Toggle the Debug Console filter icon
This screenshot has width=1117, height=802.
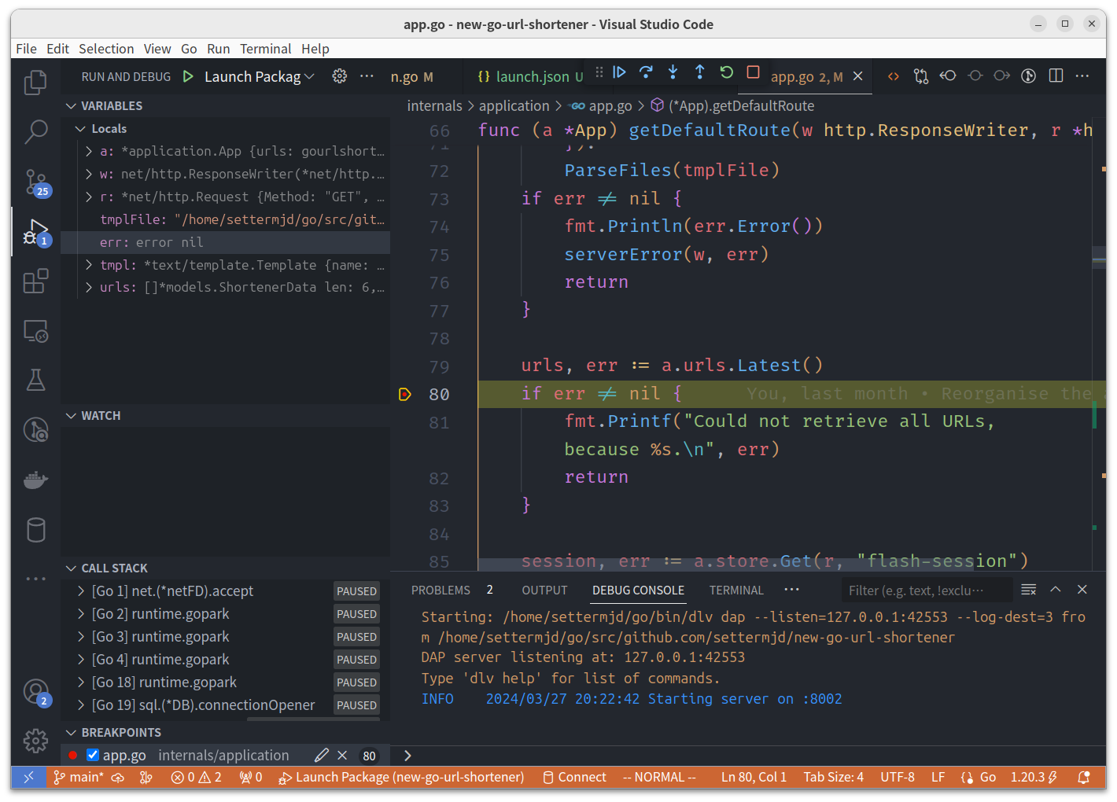point(1028,589)
